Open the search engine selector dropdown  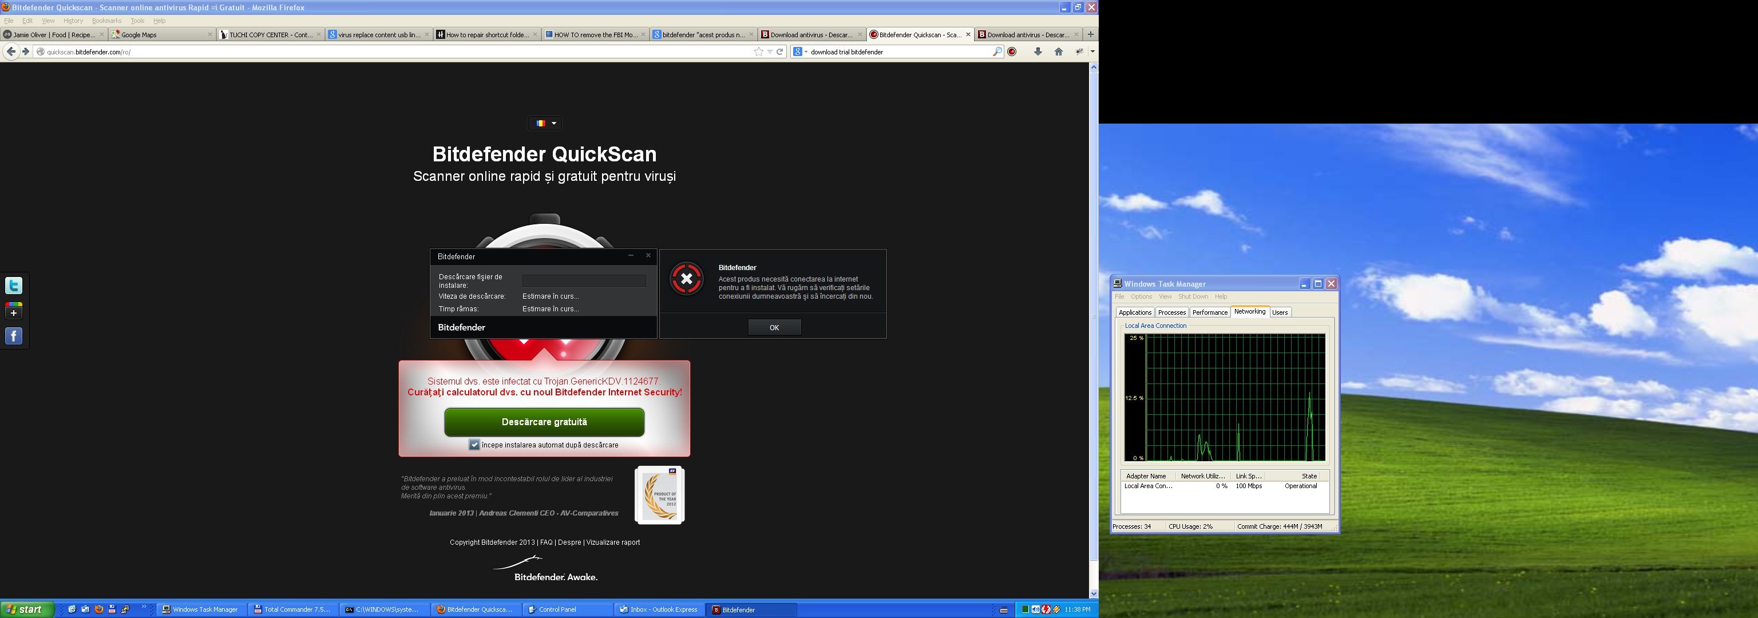pos(799,52)
